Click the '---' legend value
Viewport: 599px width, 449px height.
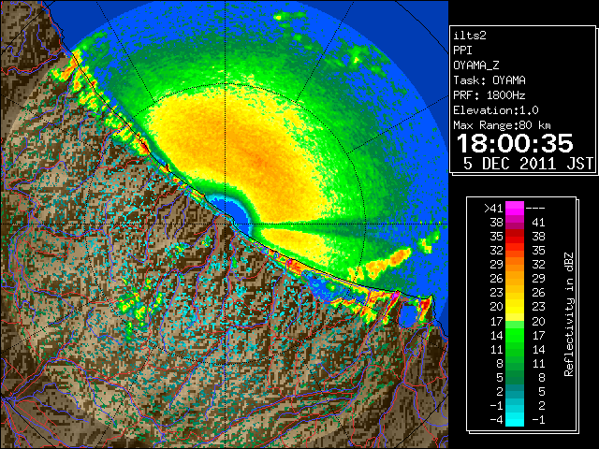click(x=535, y=208)
